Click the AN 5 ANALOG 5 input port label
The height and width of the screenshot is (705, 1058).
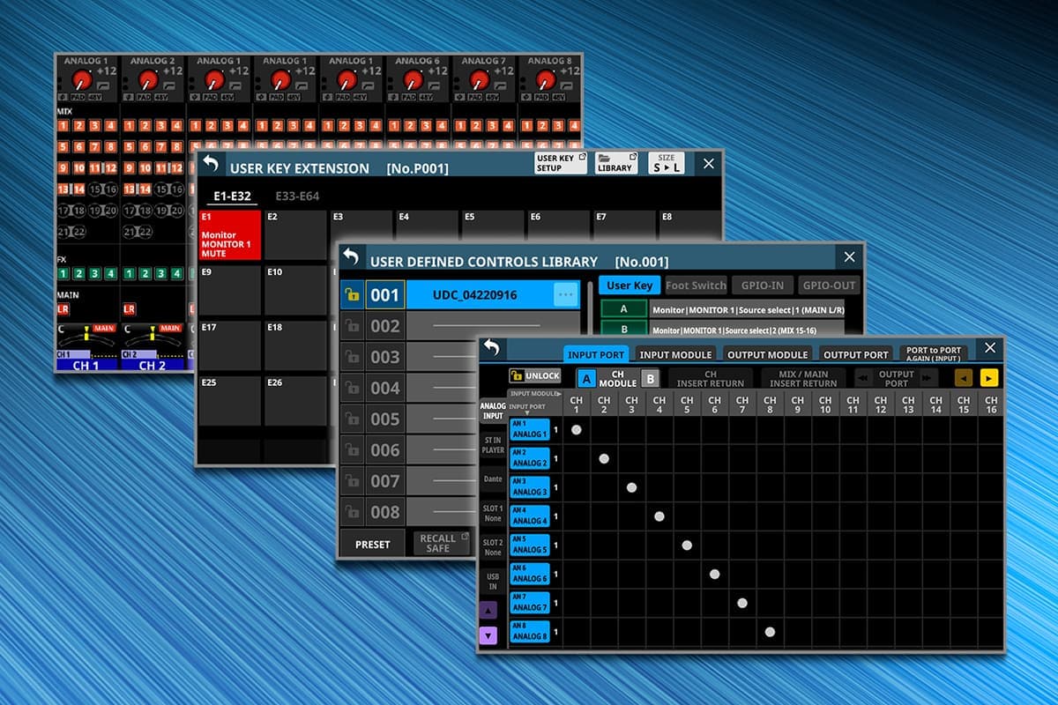(x=529, y=545)
